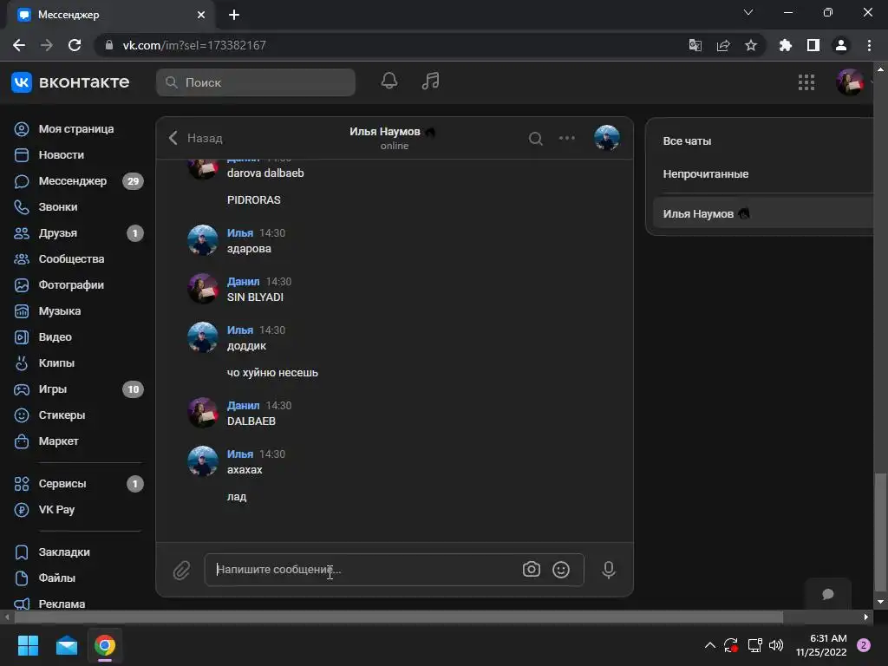
Task: Open Илья Наумов profile from chat header name
Action: [x=385, y=132]
